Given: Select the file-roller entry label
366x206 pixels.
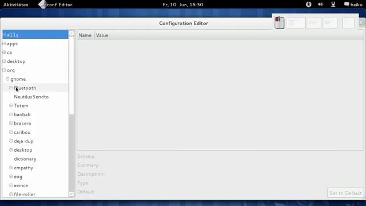Looking at the screenshot, I should coord(25,195).
